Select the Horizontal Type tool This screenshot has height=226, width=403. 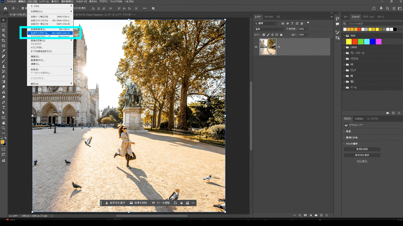(4, 107)
